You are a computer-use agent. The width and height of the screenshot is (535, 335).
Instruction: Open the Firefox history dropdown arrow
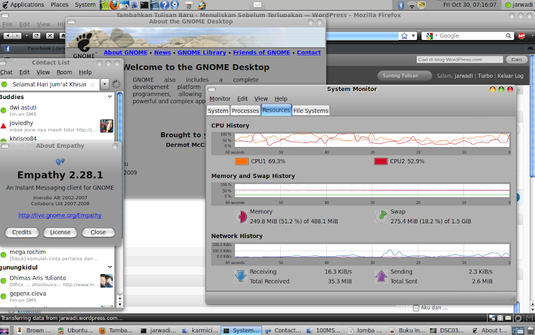26,35
